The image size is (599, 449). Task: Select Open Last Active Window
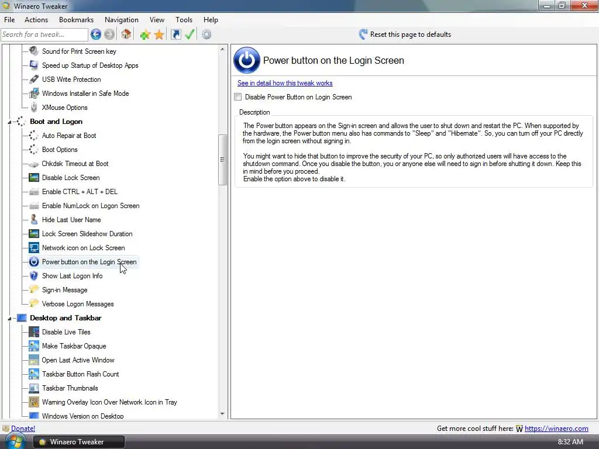[x=78, y=360]
